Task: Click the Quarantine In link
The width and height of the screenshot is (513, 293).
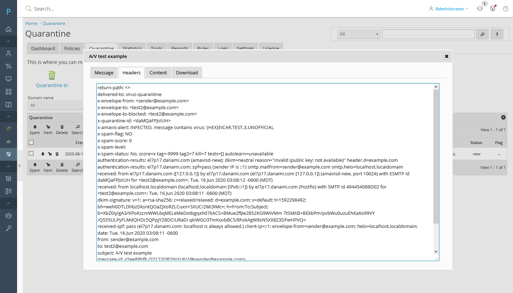Action: pos(52,85)
